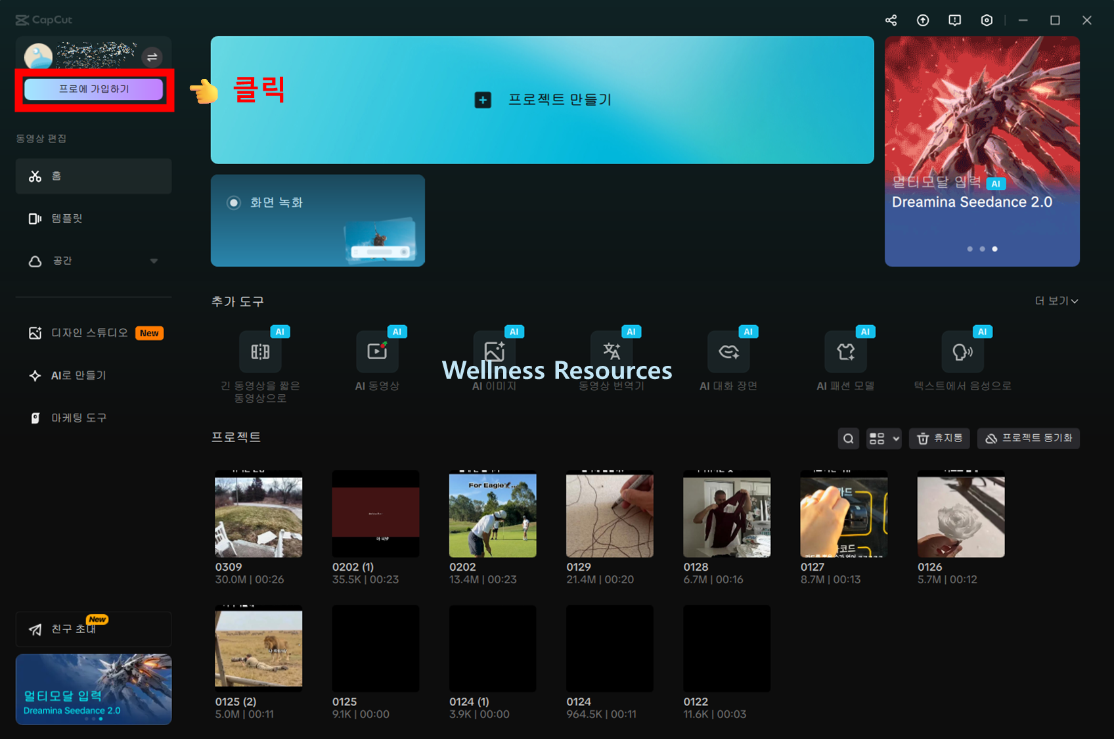Open project 0122 thumbnail
This screenshot has height=739, width=1114.
click(x=727, y=648)
